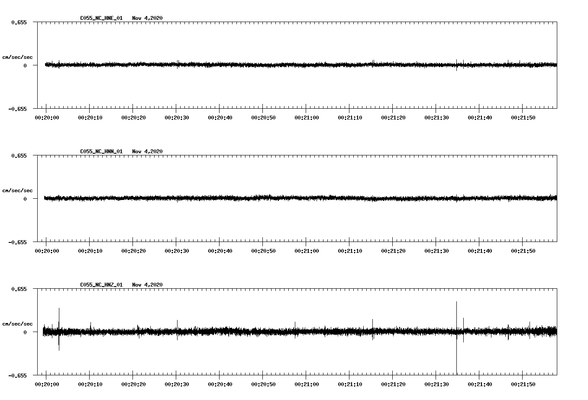Screen dimensions: 588x400
Task: Click the Nov 4,2020 date label on top plot
Action: pyautogui.click(x=148, y=18)
